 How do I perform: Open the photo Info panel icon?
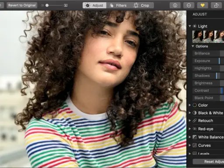point(175,5)
